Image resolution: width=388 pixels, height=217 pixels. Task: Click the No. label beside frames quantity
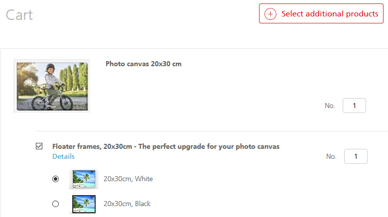pos(331,156)
